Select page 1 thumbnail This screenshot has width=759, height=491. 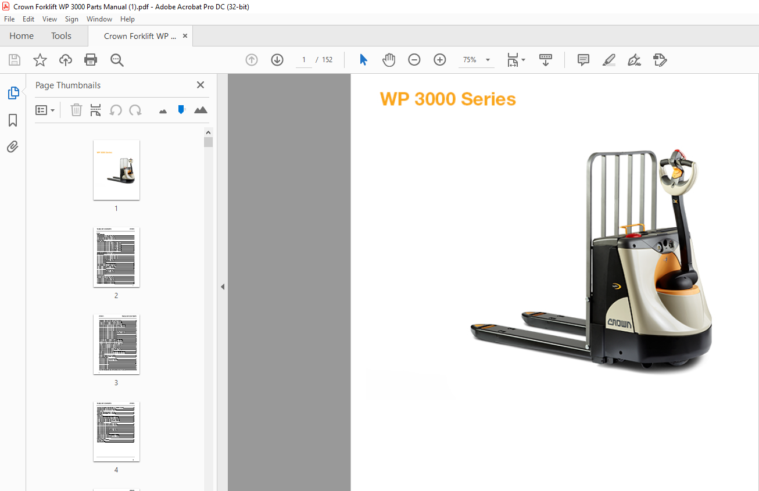tap(116, 170)
